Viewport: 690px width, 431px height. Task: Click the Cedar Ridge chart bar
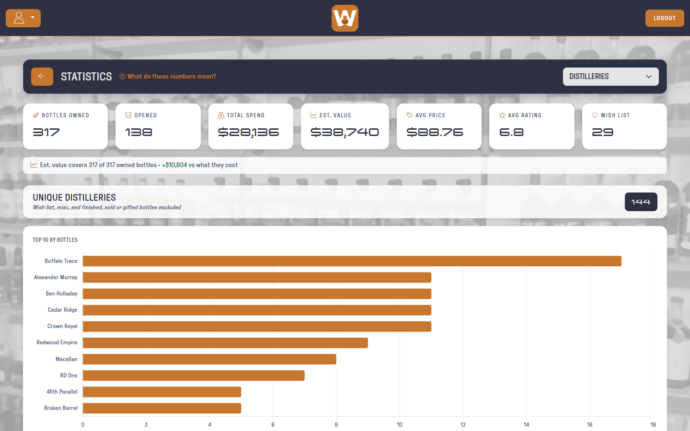257,310
